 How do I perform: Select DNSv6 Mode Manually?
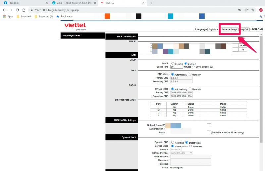pos(190,89)
